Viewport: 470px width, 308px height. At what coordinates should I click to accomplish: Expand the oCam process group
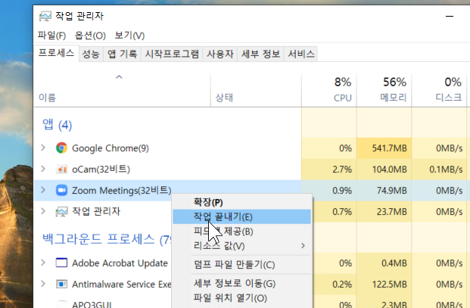point(43,169)
